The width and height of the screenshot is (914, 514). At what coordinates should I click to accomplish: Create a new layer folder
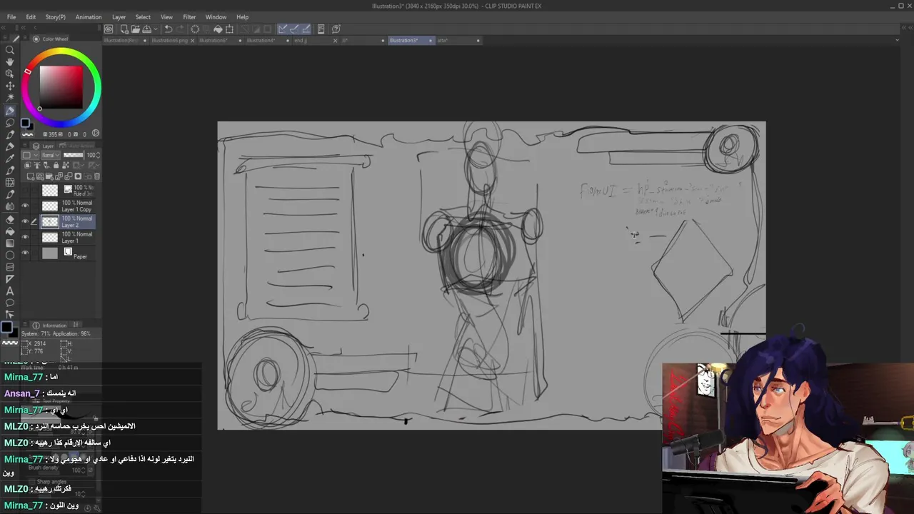pos(49,176)
